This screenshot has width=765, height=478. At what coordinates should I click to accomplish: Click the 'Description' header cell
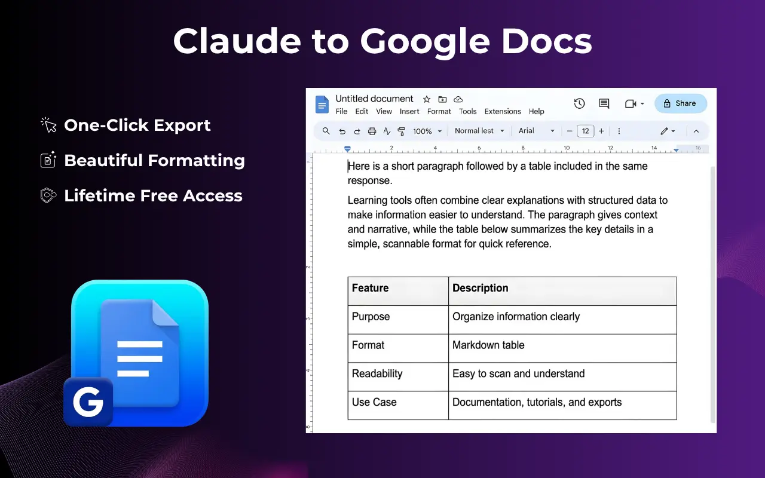[x=562, y=291]
